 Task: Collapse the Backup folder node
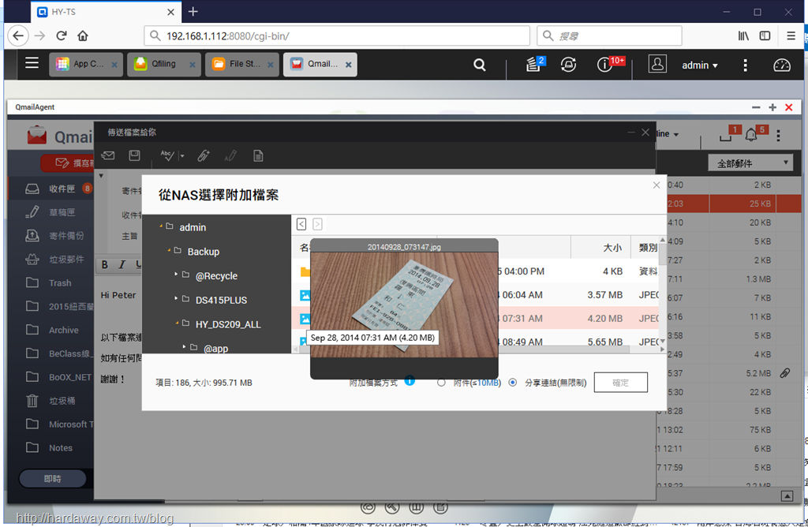pos(169,250)
